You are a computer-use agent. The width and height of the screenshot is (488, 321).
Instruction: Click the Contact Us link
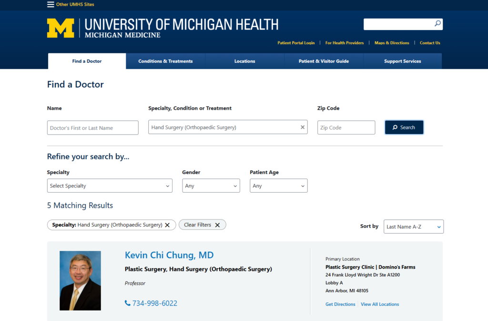click(430, 43)
